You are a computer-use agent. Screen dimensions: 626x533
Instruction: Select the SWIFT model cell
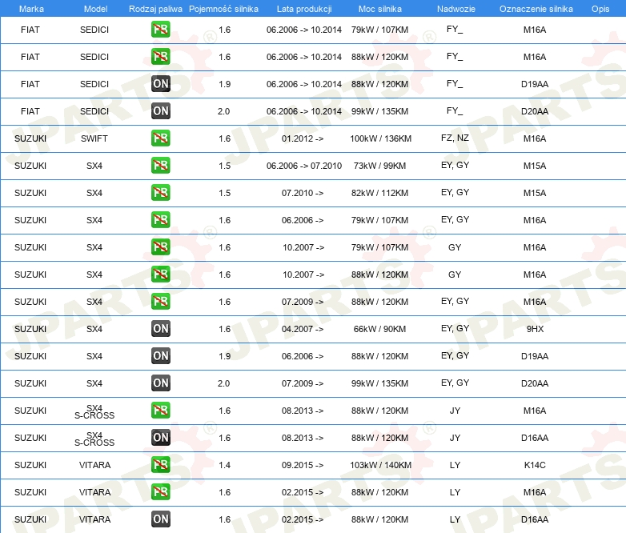pyautogui.click(x=94, y=138)
